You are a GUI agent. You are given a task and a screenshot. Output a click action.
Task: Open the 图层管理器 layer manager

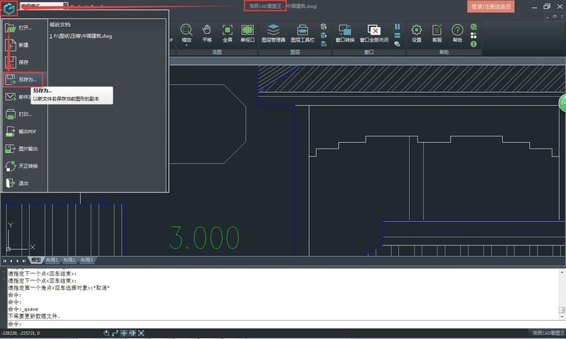coord(273,33)
